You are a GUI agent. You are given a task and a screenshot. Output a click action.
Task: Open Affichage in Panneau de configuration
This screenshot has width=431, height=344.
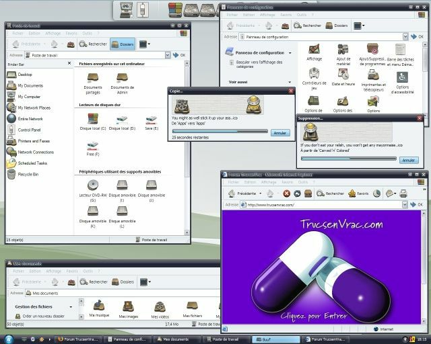click(314, 52)
